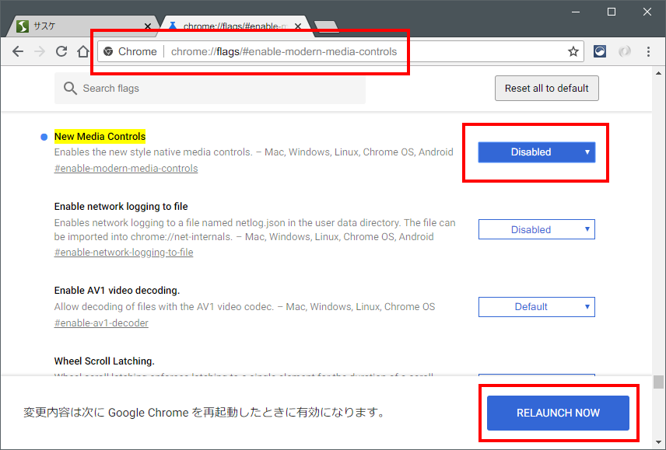Expand the AV1 video decoding dropdown
The width and height of the screenshot is (666, 450).
(536, 307)
